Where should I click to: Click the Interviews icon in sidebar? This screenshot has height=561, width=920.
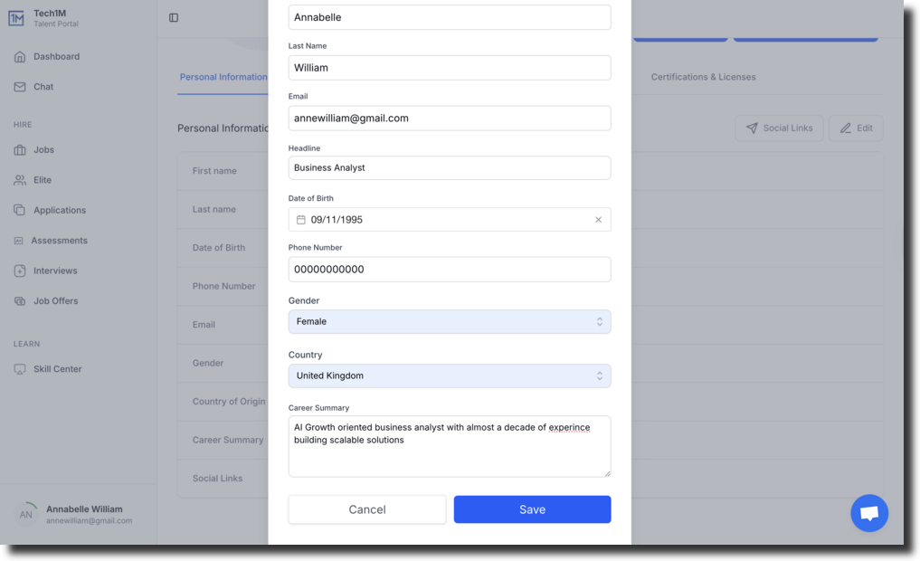coord(20,271)
